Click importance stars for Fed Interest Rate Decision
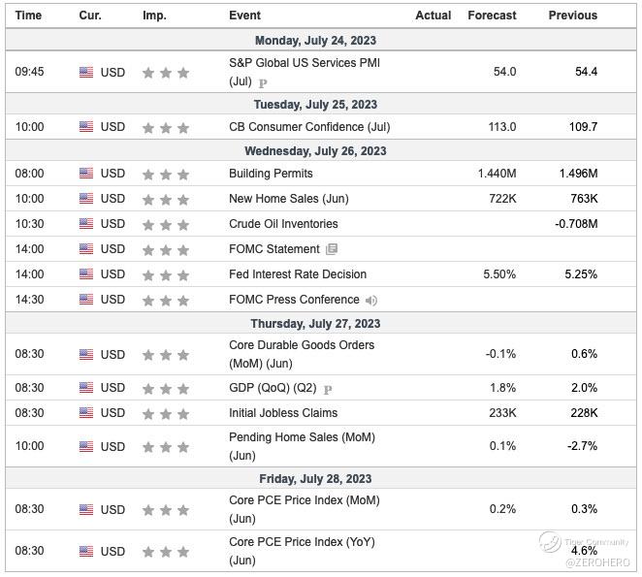The height and width of the screenshot is (577, 642). [165, 274]
